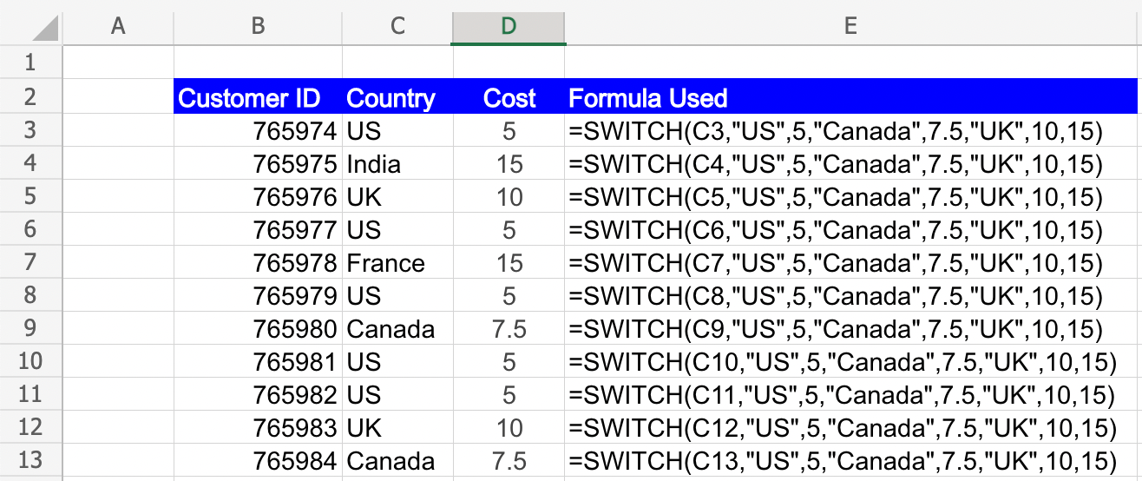Viewport: 1142px width, 481px height.
Task: Select cell with customer ID 765977
Action: click(x=258, y=229)
